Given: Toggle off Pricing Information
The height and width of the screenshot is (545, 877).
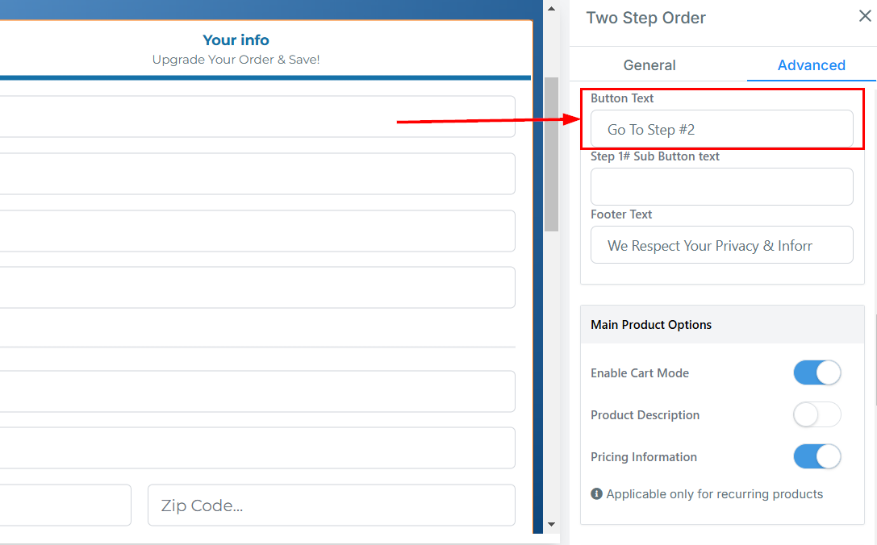Looking at the screenshot, I should tap(816, 457).
